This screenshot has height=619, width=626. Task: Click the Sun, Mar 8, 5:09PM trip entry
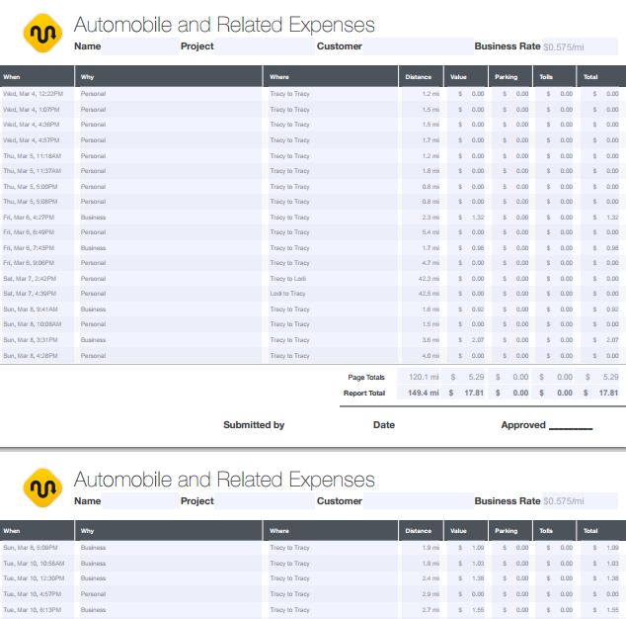click(31, 548)
